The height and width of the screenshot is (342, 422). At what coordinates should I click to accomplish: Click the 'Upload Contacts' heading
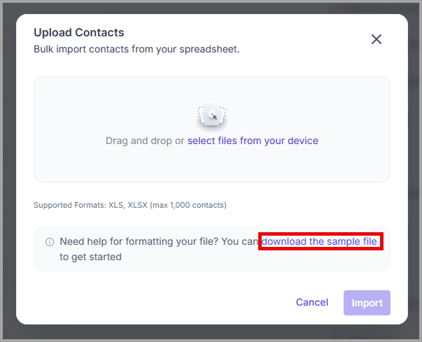pos(79,33)
